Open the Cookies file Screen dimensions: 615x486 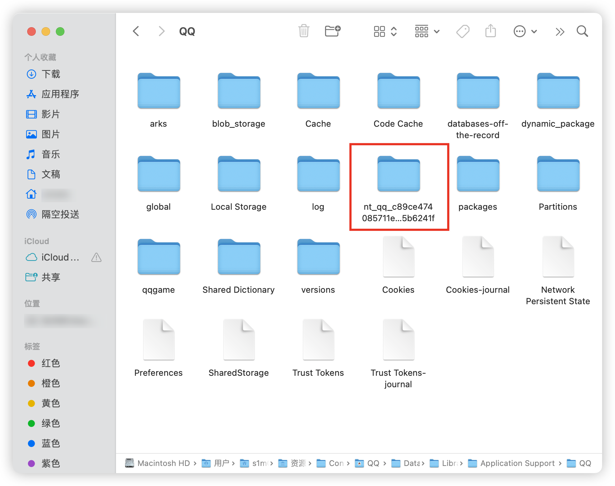(398, 257)
